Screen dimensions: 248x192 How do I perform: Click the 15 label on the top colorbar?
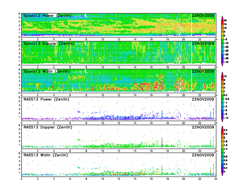point(225,24)
